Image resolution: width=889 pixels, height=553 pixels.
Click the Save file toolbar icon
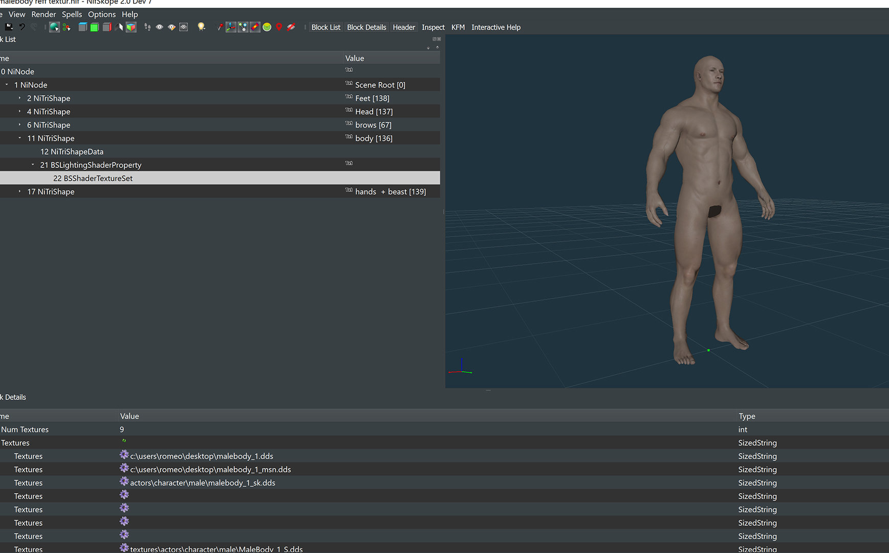(x=9, y=27)
